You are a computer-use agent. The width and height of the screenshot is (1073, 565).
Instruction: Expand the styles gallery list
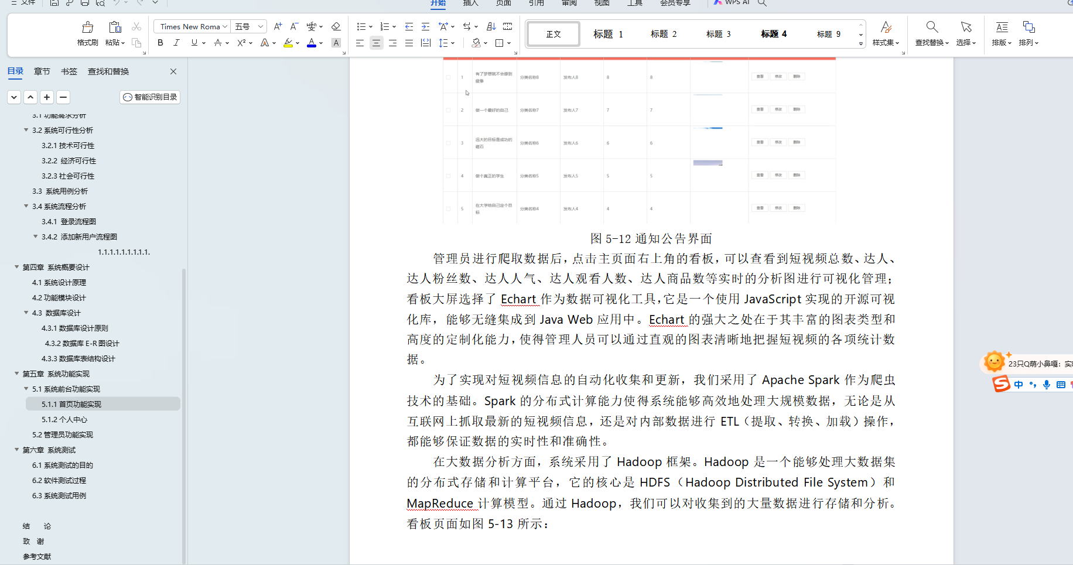(860, 44)
